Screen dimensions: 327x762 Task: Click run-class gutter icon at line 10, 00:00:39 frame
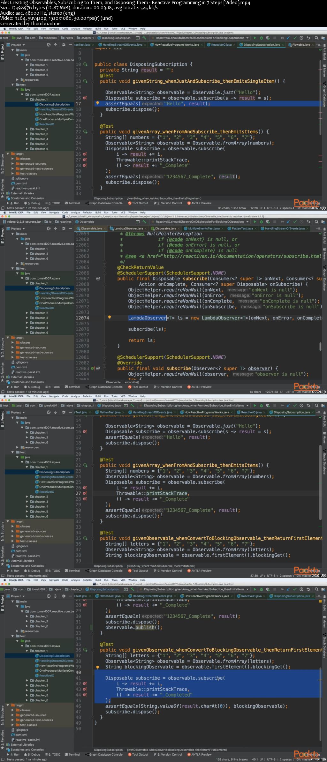pyautogui.click(x=85, y=64)
